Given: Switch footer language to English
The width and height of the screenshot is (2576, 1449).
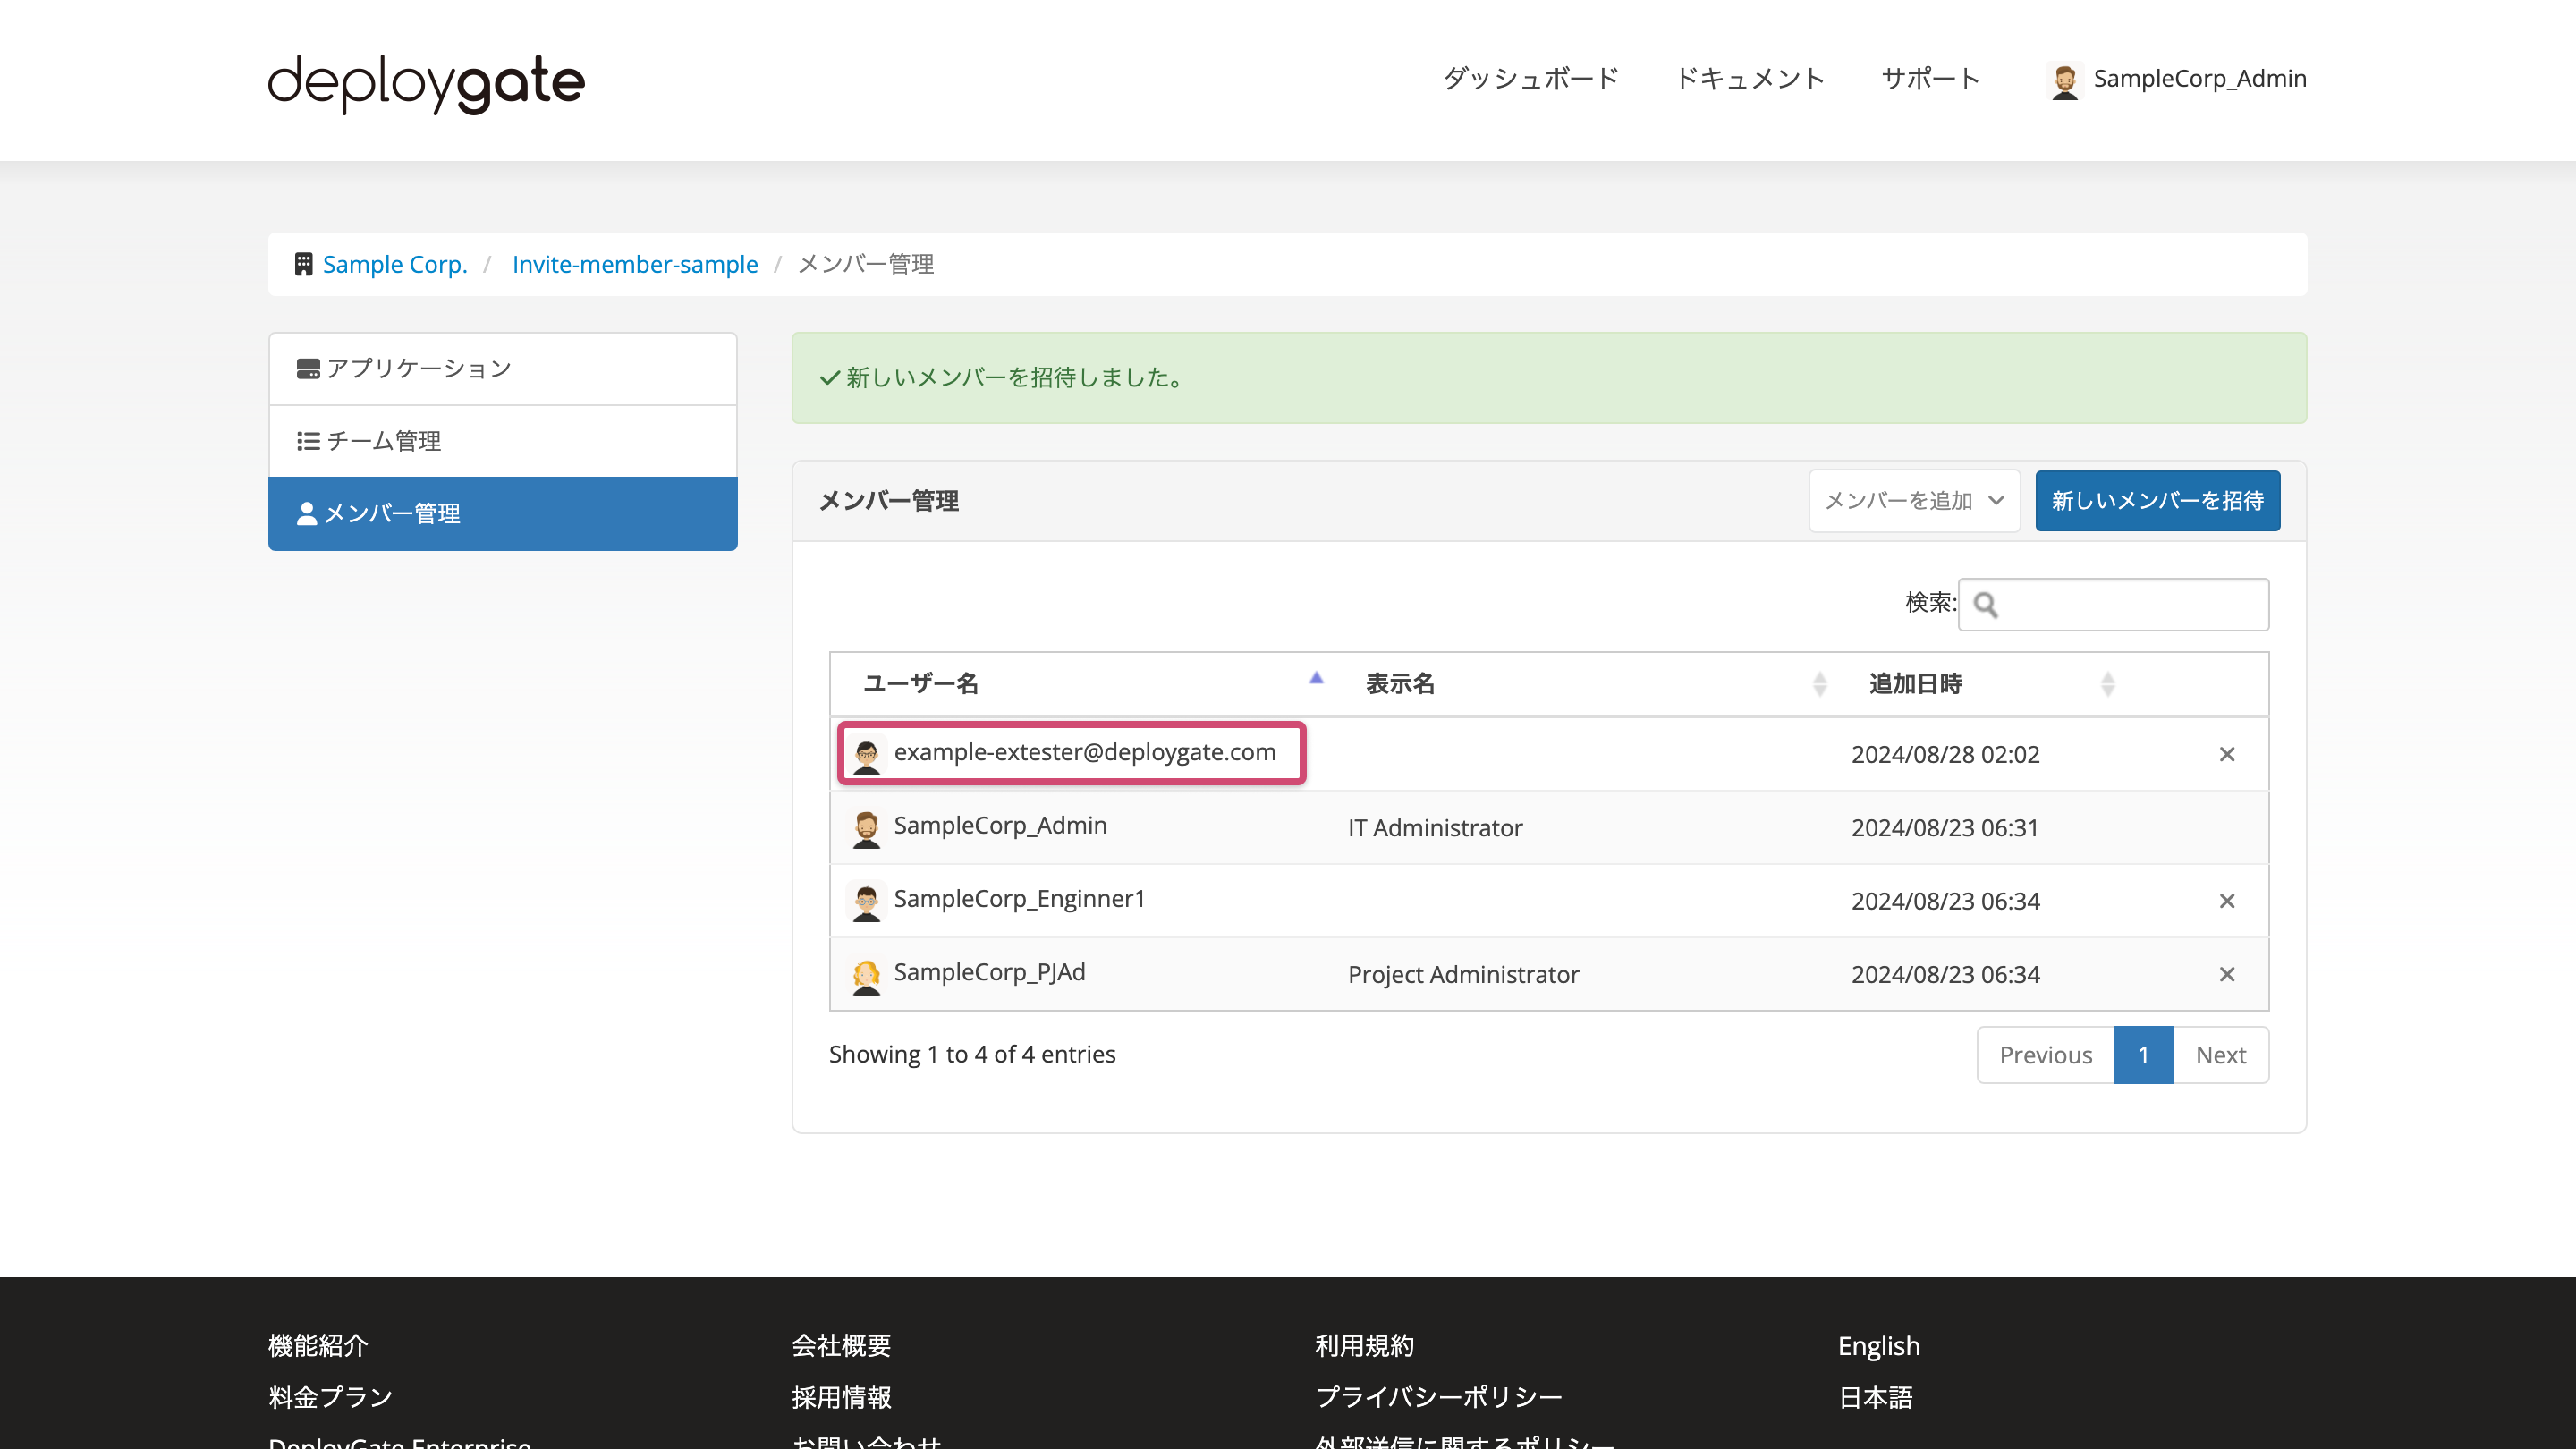Looking at the screenshot, I should point(1878,1345).
